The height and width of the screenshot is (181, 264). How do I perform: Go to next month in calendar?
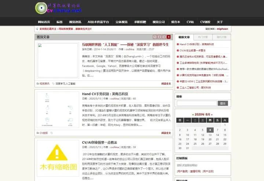[212, 115]
